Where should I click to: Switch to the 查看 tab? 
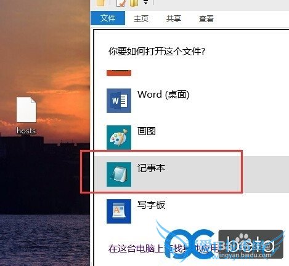click(206, 19)
